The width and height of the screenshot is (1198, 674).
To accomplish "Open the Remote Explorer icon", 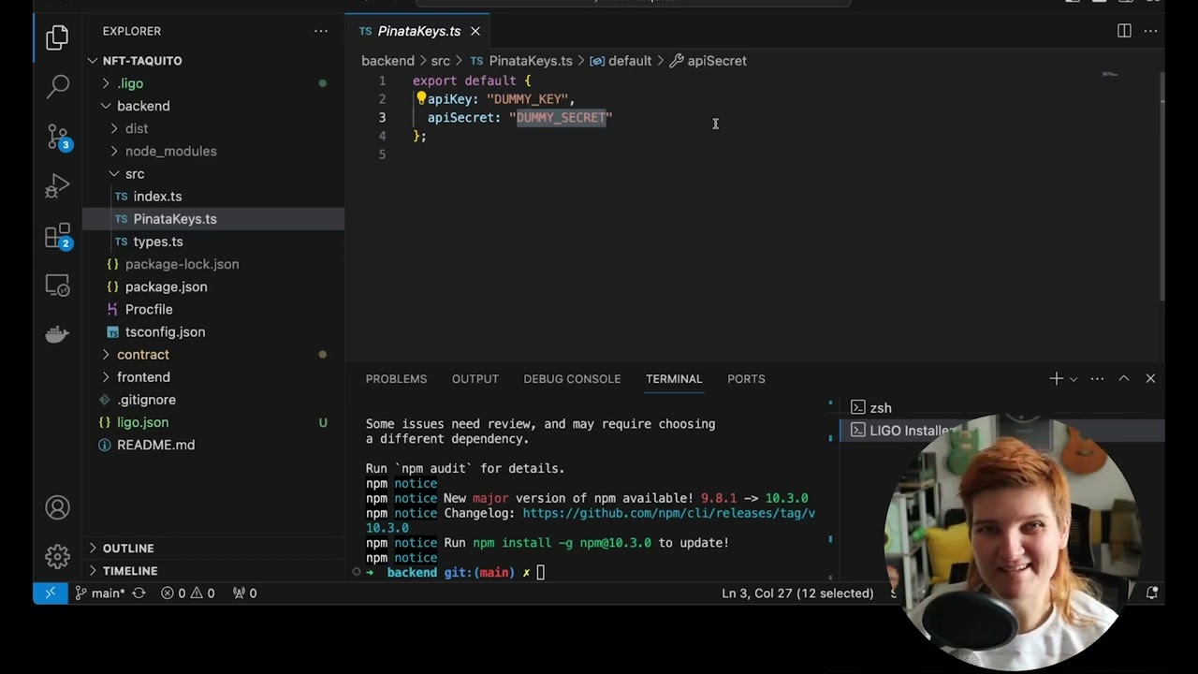I will pyautogui.click(x=57, y=286).
